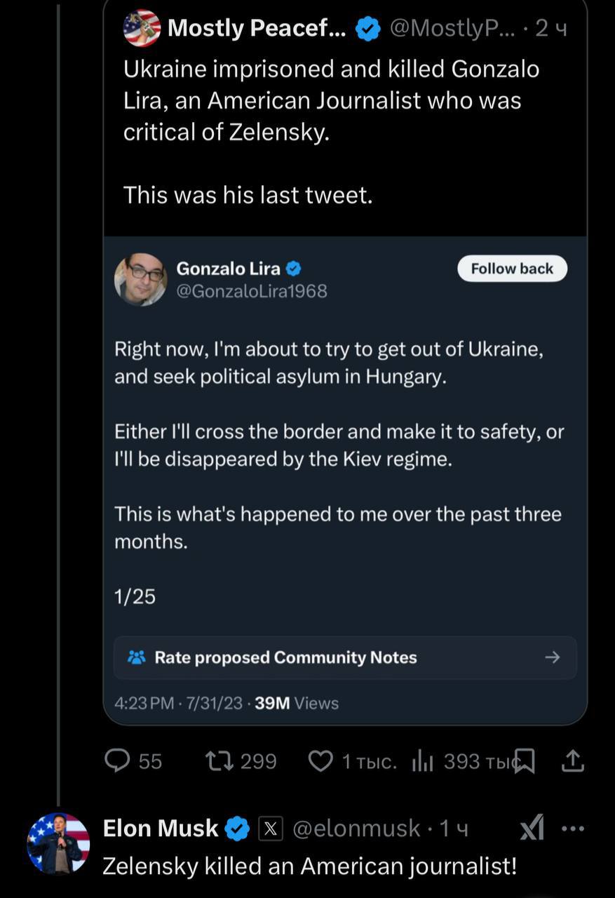Open Rate proposed Community Notes arrow
Screen dimensions: 615x898
[x=553, y=657]
